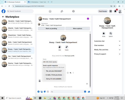
Task: Click the chat vertical scrollbar
Action: coord(90,60)
